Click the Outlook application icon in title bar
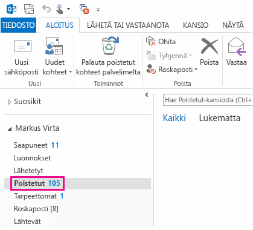253x230 pixels. (11, 9)
